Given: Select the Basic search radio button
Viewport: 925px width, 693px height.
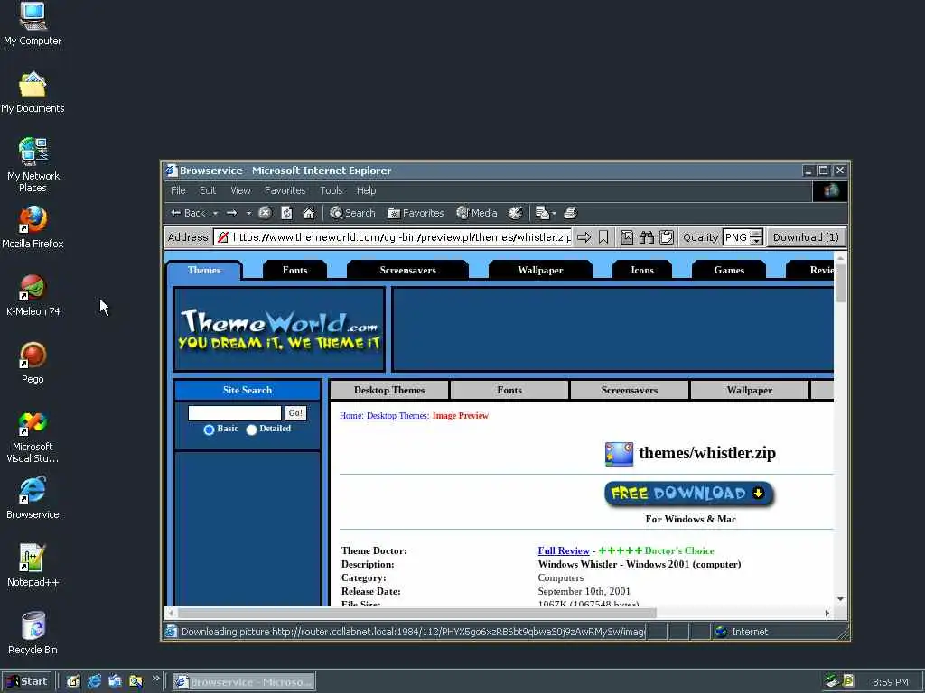Looking at the screenshot, I should click(209, 430).
